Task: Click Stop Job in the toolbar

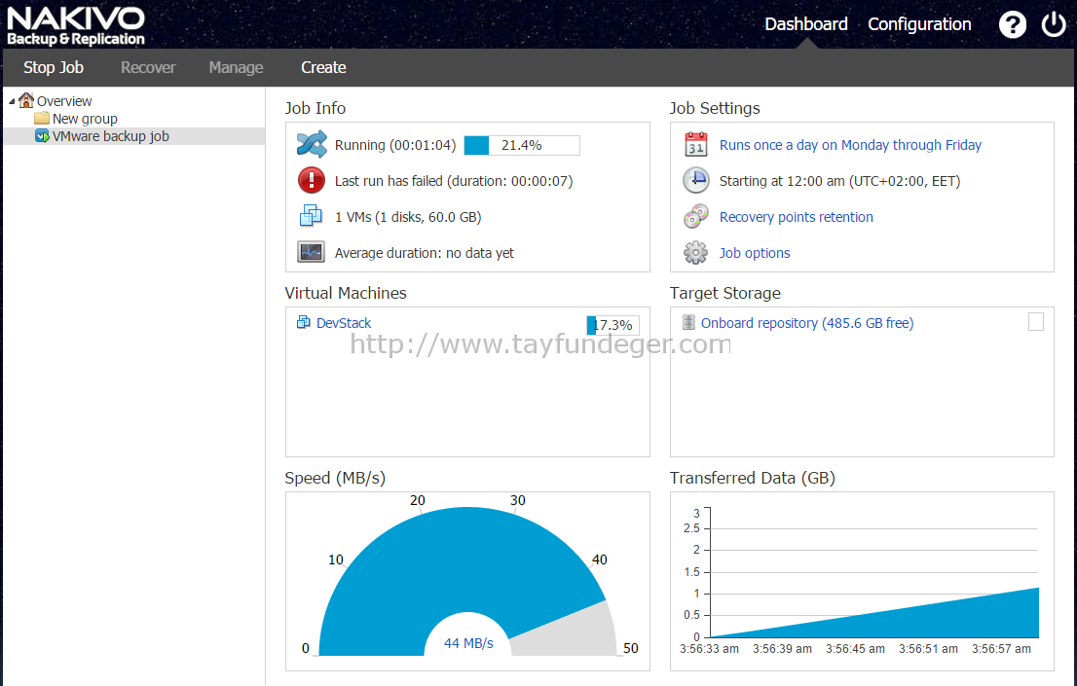Action: pos(54,67)
